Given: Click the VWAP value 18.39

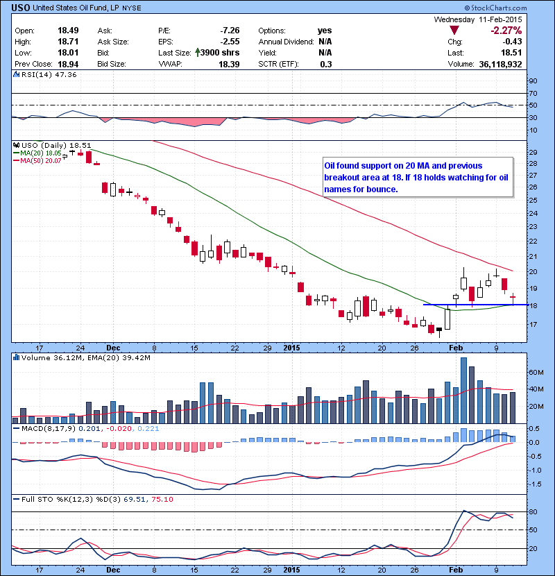Looking at the screenshot, I should click(229, 65).
